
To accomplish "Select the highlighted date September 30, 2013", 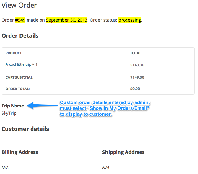I will [67, 20].
